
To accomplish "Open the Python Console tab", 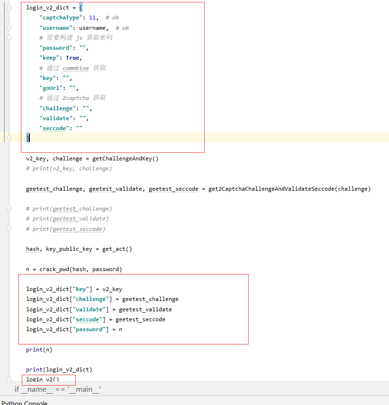I will coord(25,403).
